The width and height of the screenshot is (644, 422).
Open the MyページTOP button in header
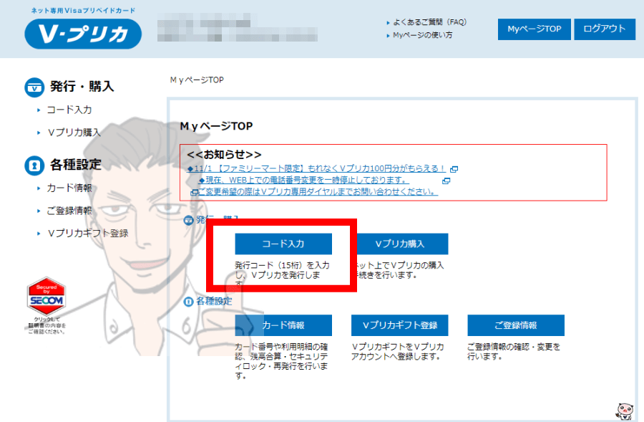tap(534, 29)
